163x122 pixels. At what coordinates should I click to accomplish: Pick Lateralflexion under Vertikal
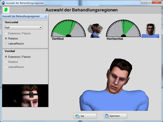point(6,67)
